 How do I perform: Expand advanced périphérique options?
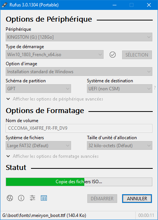coord(55,99)
